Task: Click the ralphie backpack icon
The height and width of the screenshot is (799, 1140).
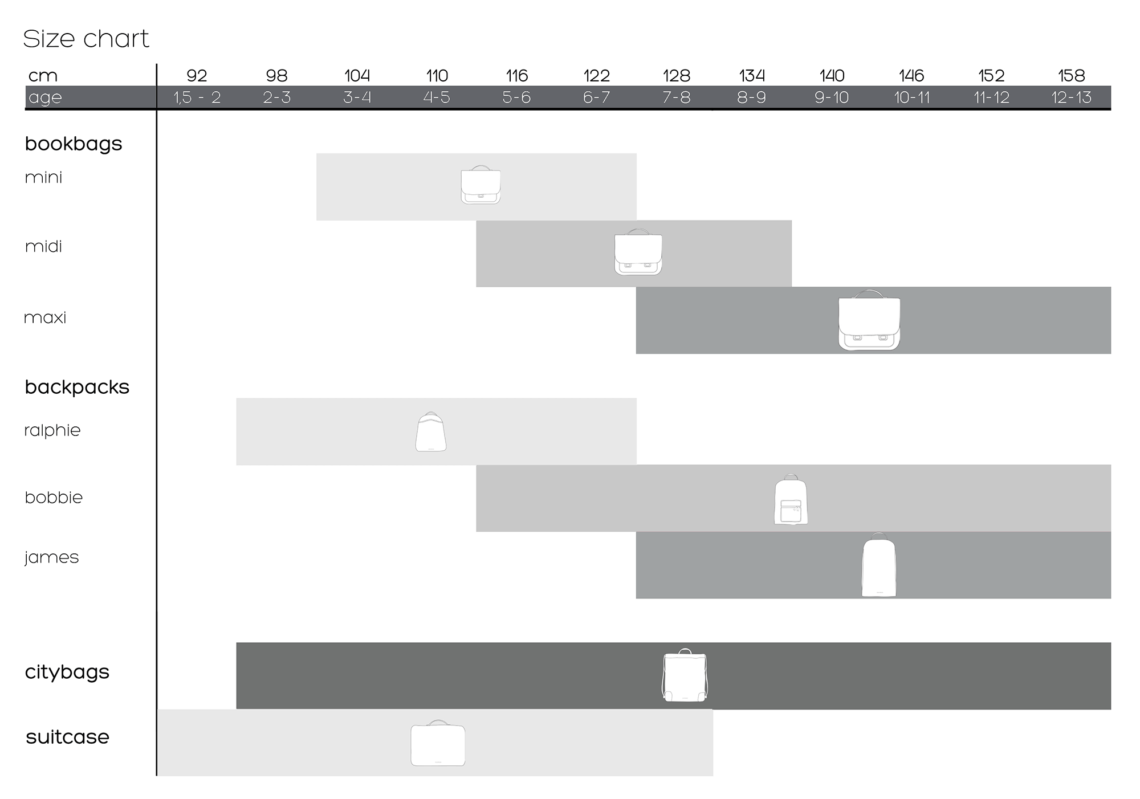Action: tap(430, 430)
